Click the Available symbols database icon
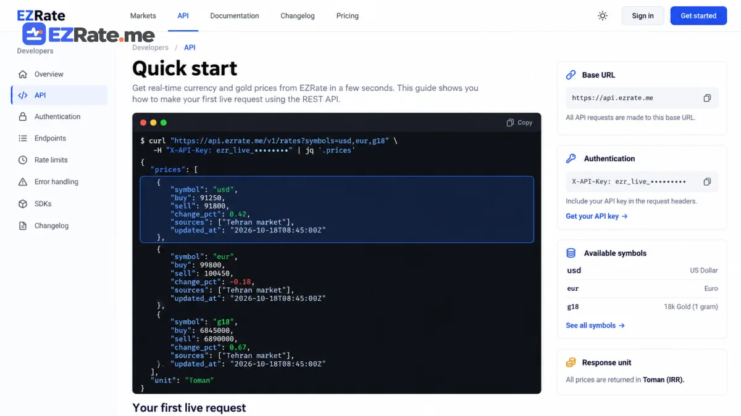Screen dimensions: 741x416 coord(571,253)
